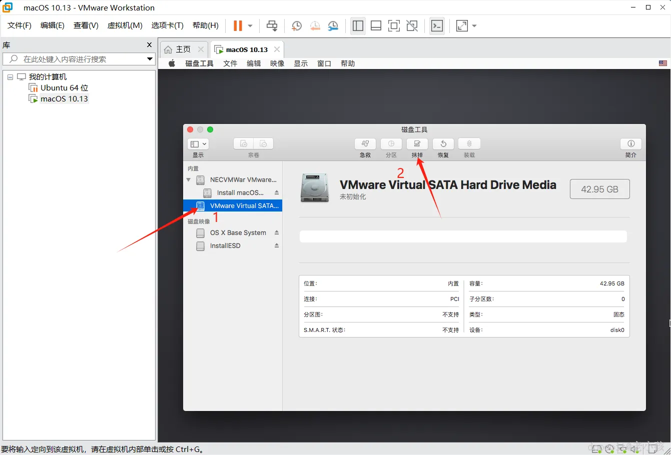Open the Disk Utility 显示 view dropdown
This screenshot has height=455, width=671.
tap(198, 144)
